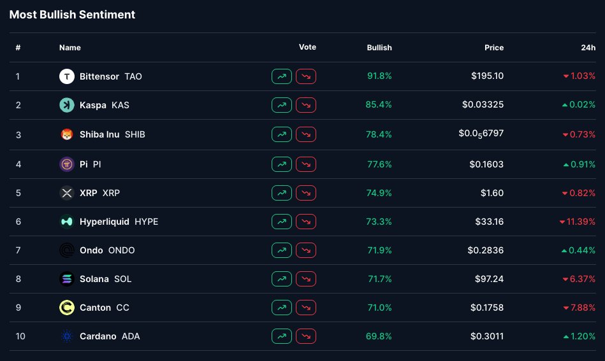Image resolution: width=605 pixels, height=361 pixels.
Task: Click the Hyperliquid coin logo icon
Action: point(67,222)
